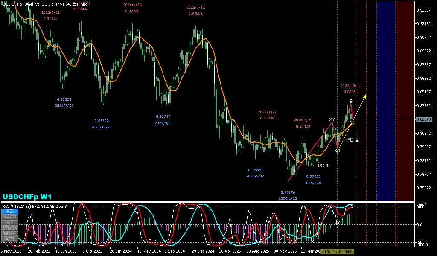The image size is (437, 256).
Task: Click the low date label 2023/12/24
Action: 102,127
